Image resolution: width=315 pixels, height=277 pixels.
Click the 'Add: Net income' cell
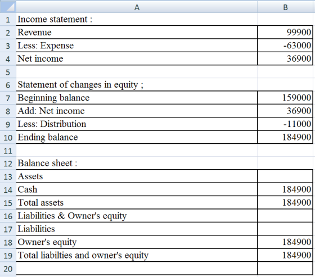pyautogui.click(x=137, y=111)
